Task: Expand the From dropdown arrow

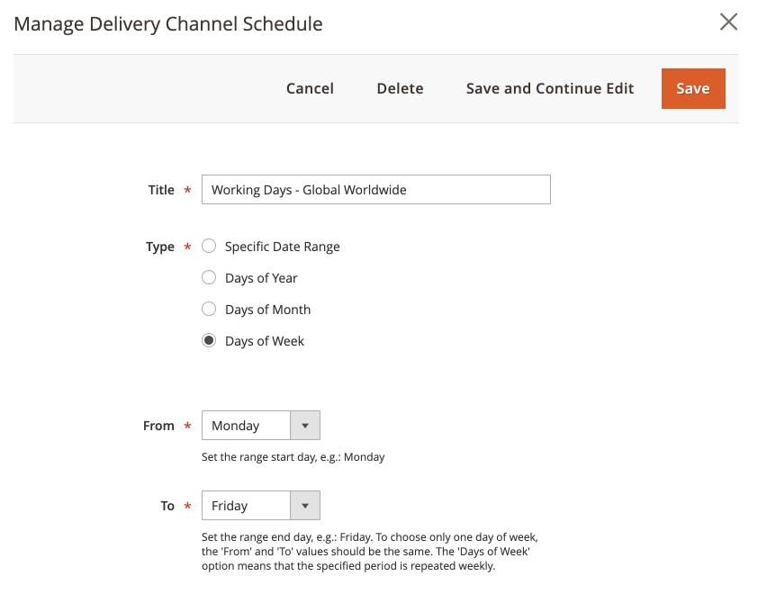Action: [305, 426]
